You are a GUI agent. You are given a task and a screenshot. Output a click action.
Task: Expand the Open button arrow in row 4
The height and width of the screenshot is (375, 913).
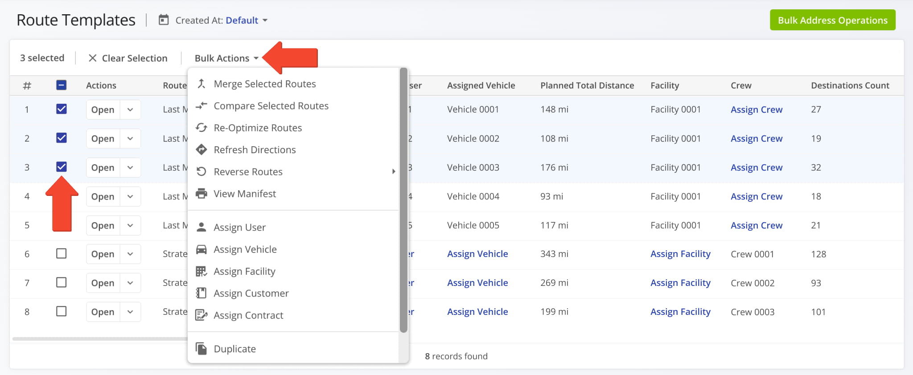(130, 196)
